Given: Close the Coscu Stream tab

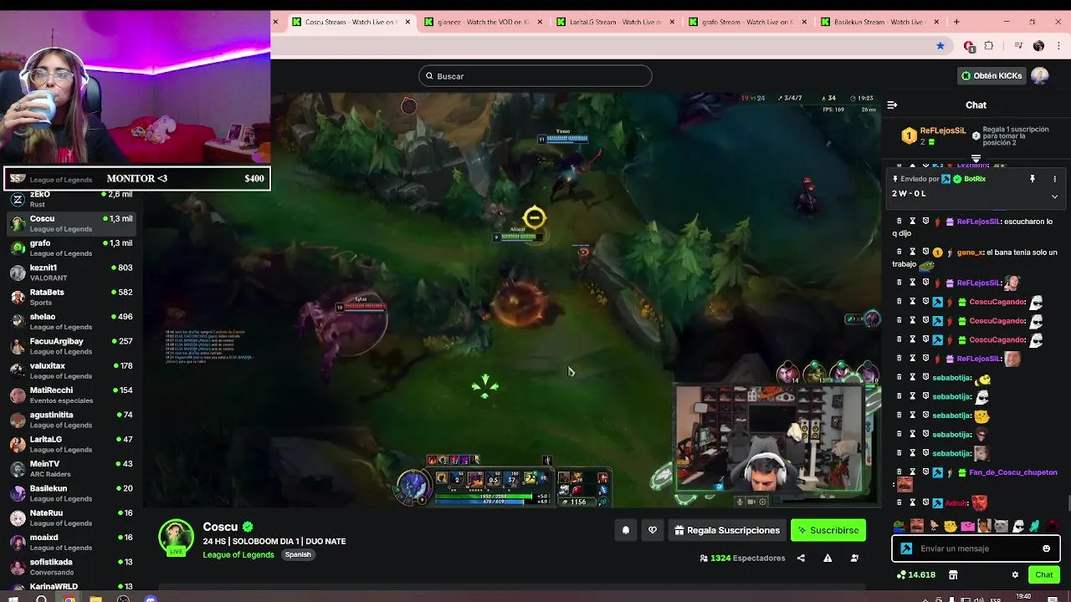Looking at the screenshot, I should [407, 22].
